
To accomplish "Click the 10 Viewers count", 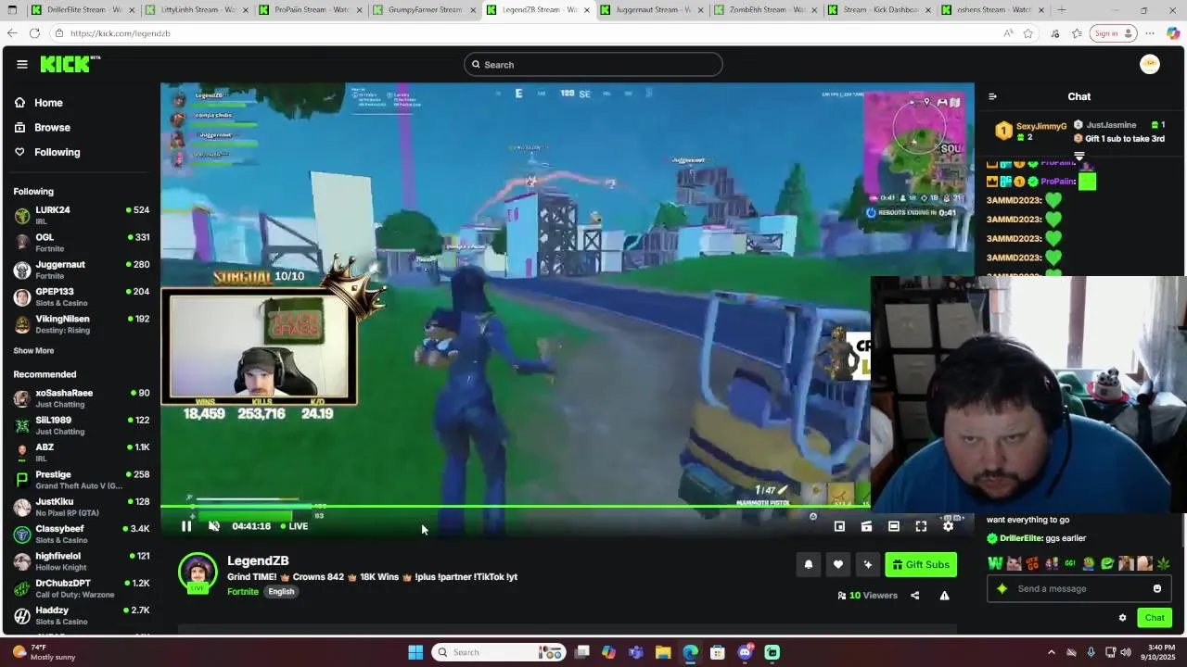I will [x=867, y=596].
